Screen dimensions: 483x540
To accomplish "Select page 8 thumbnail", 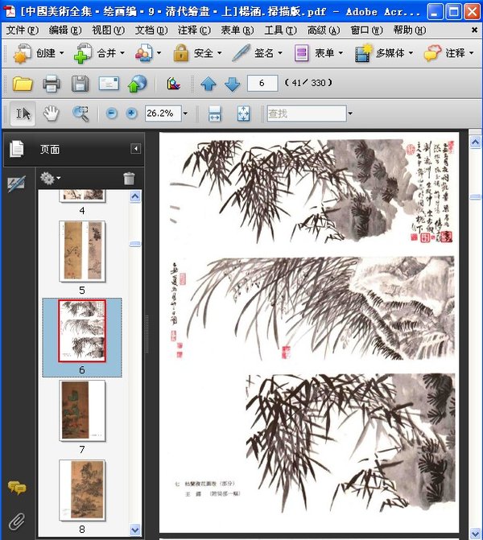I will point(82,490).
